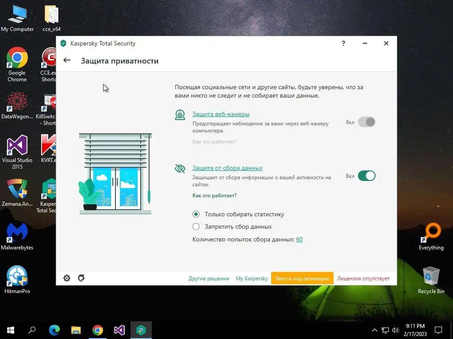This screenshot has width=453, height=339.
Task: Click Kaspersky taskbar button
Action: point(141,330)
